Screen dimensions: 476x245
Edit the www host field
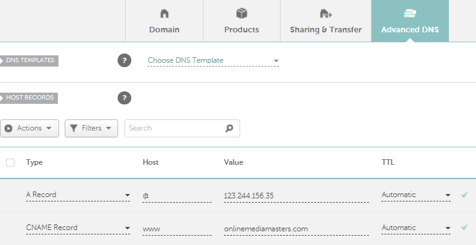tap(177, 229)
